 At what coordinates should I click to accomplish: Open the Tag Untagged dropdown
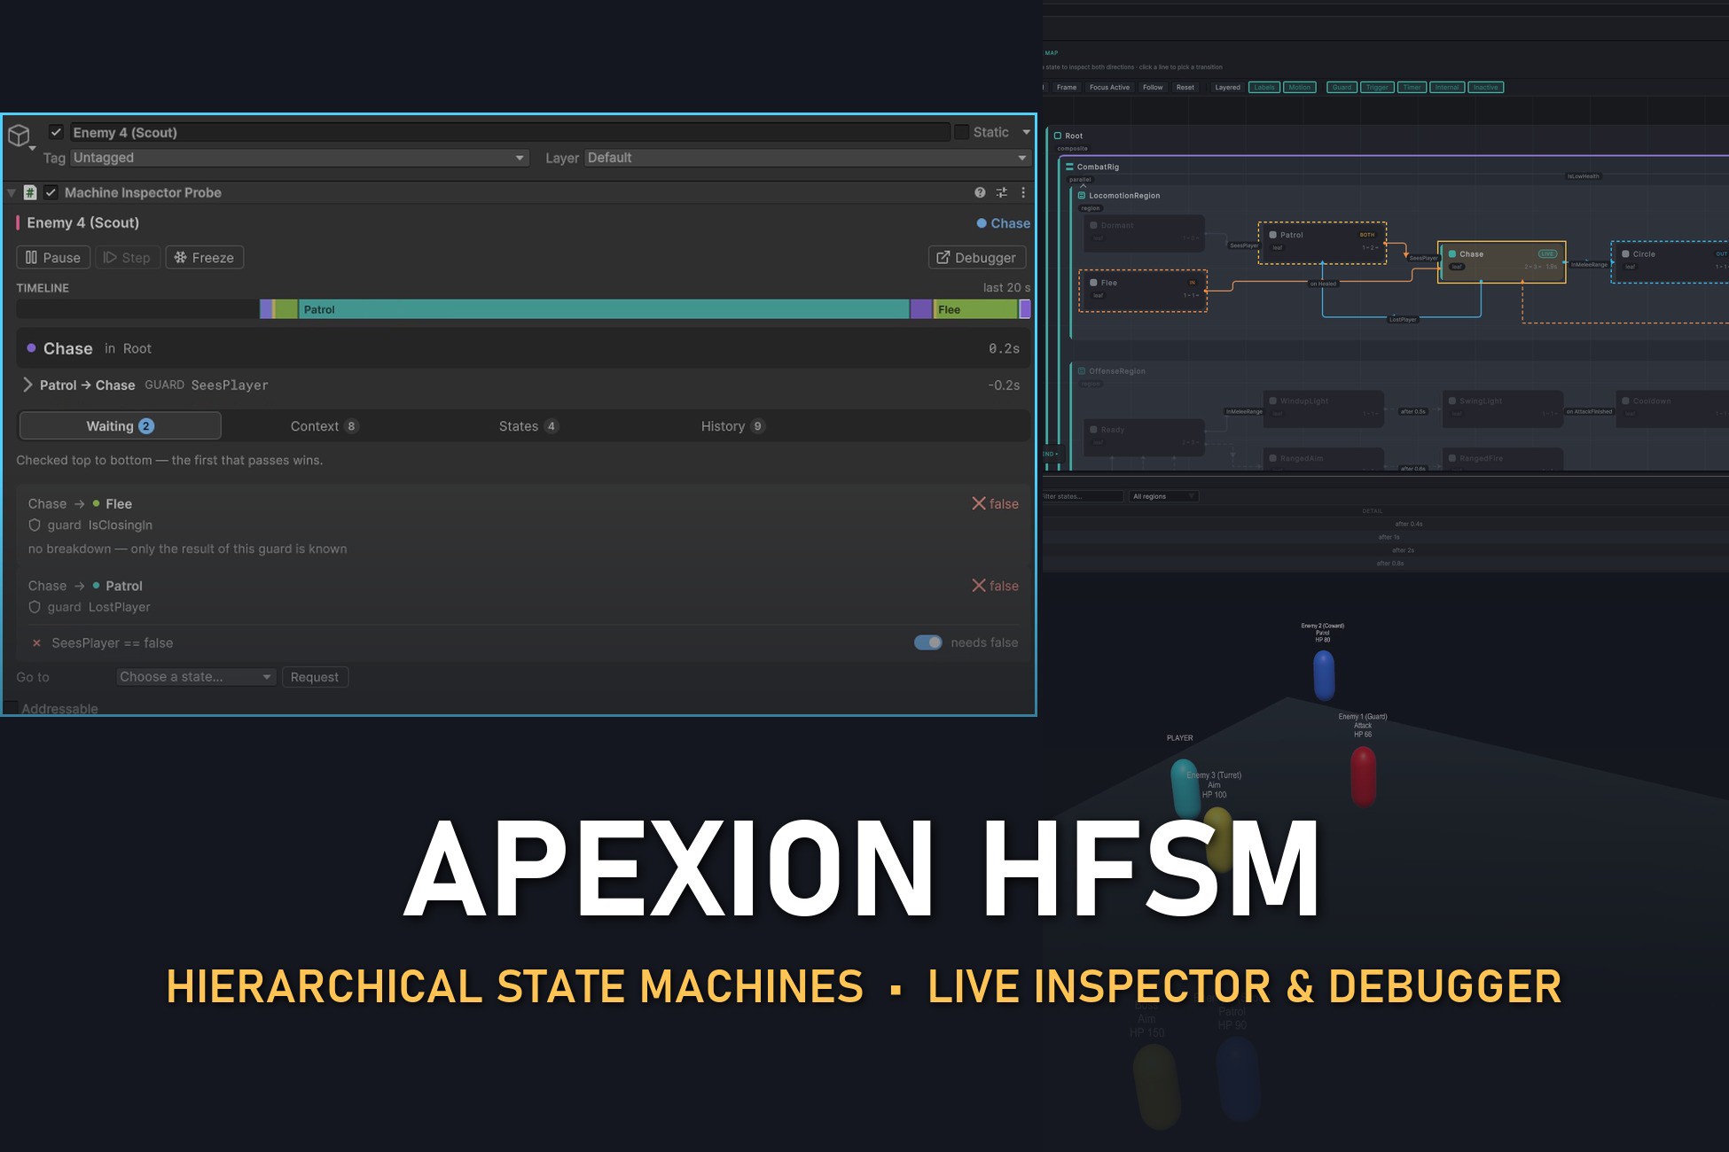coord(300,158)
